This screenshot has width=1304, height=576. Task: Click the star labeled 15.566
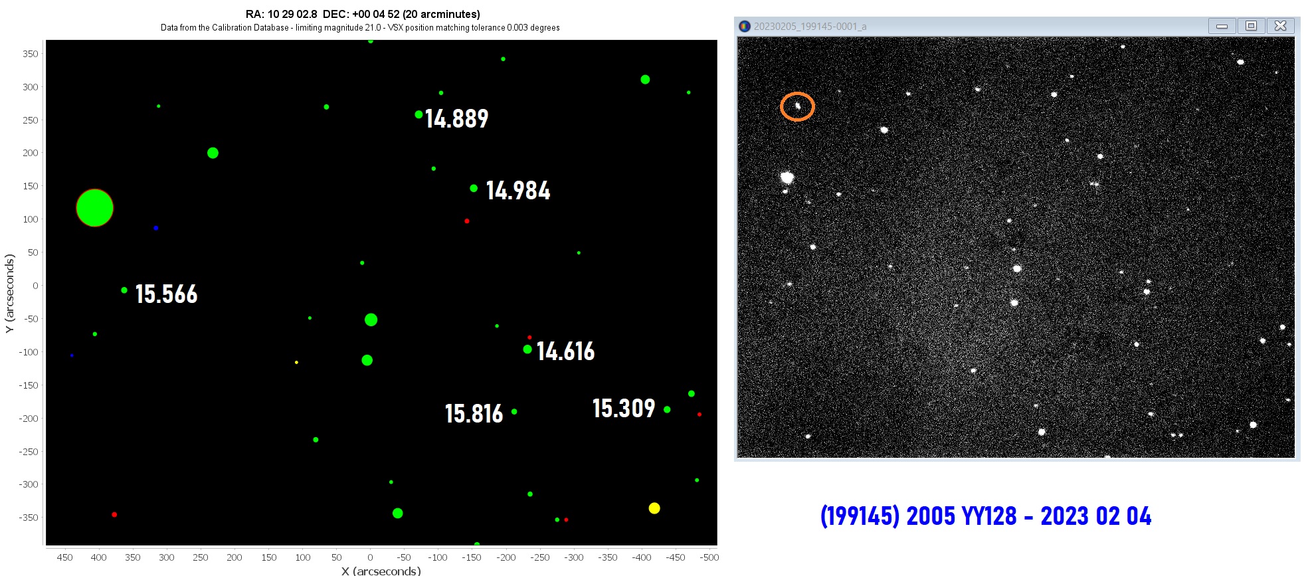124,290
